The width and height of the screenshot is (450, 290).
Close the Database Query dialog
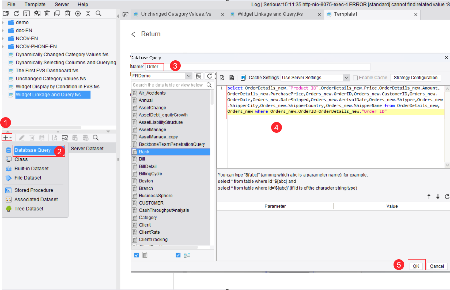446,58
